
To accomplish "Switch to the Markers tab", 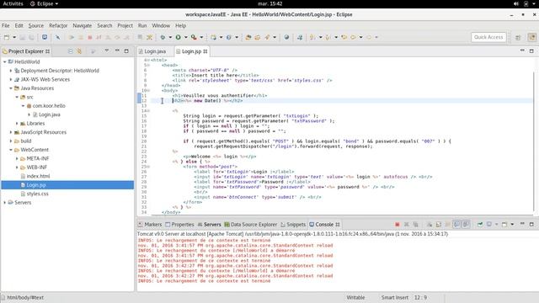I will click(150, 225).
